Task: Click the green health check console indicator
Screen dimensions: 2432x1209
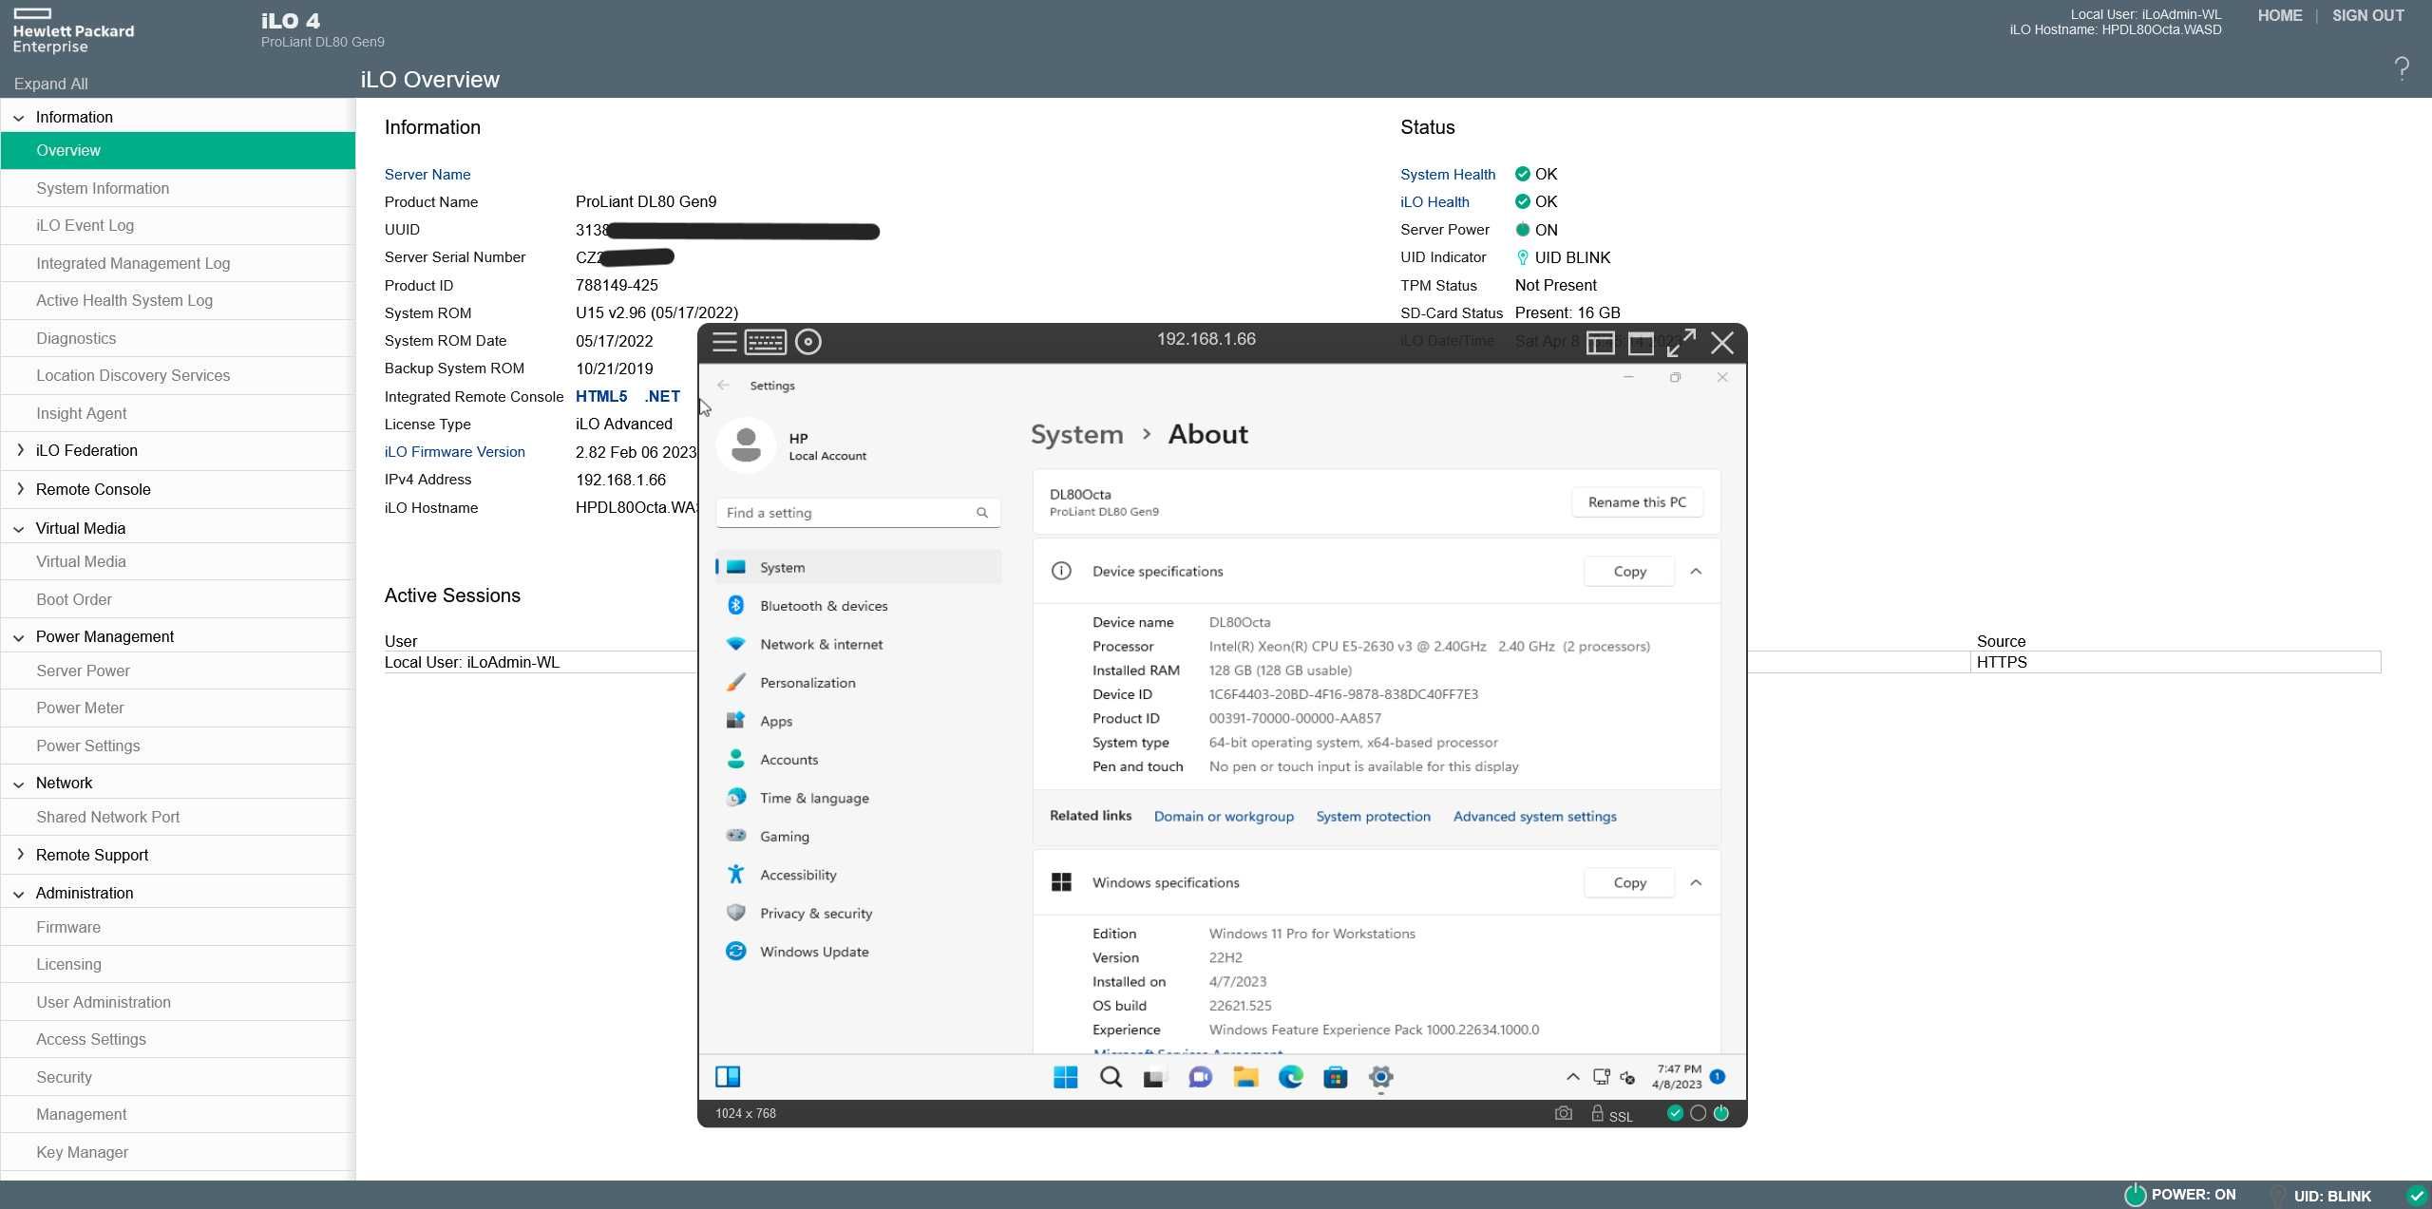Action: click(x=1675, y=1113)
